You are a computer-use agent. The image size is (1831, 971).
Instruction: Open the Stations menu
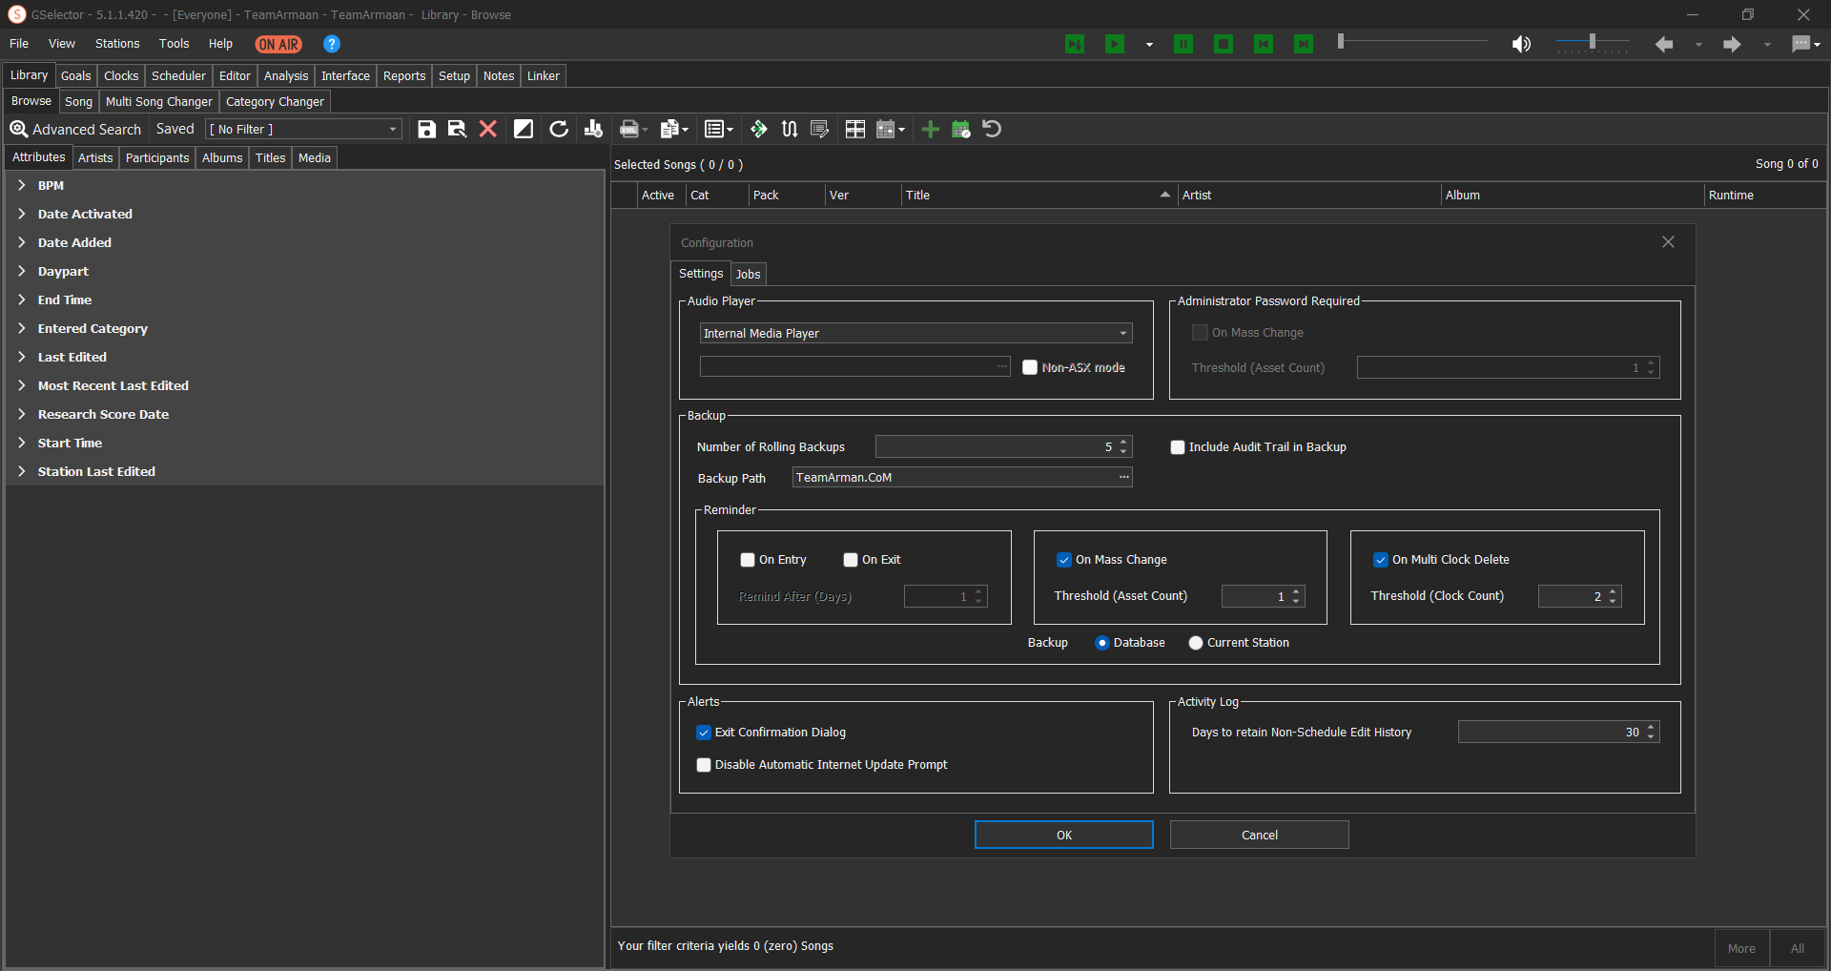pos(117,44)
